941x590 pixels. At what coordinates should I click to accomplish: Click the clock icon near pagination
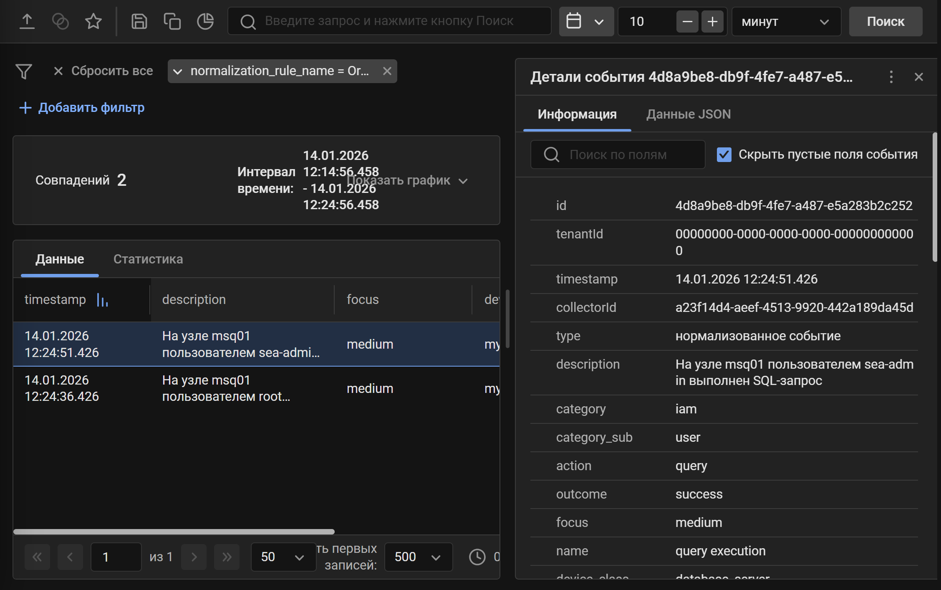click(477, 557)
